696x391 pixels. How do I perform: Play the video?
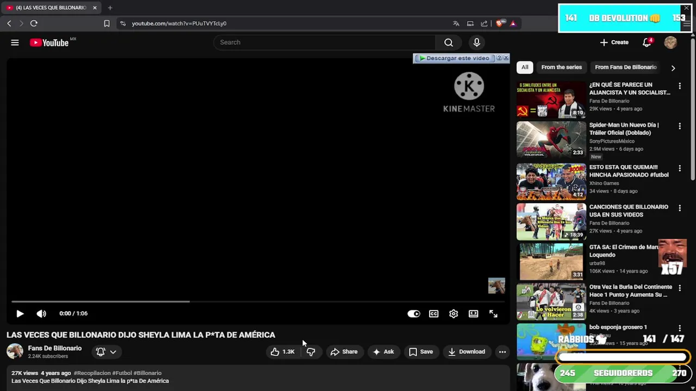coord(20,313)
